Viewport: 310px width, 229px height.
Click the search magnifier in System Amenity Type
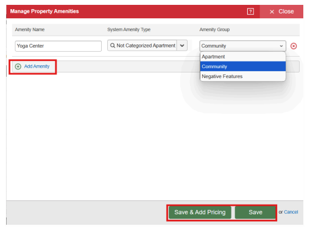[x=113, y=46]
